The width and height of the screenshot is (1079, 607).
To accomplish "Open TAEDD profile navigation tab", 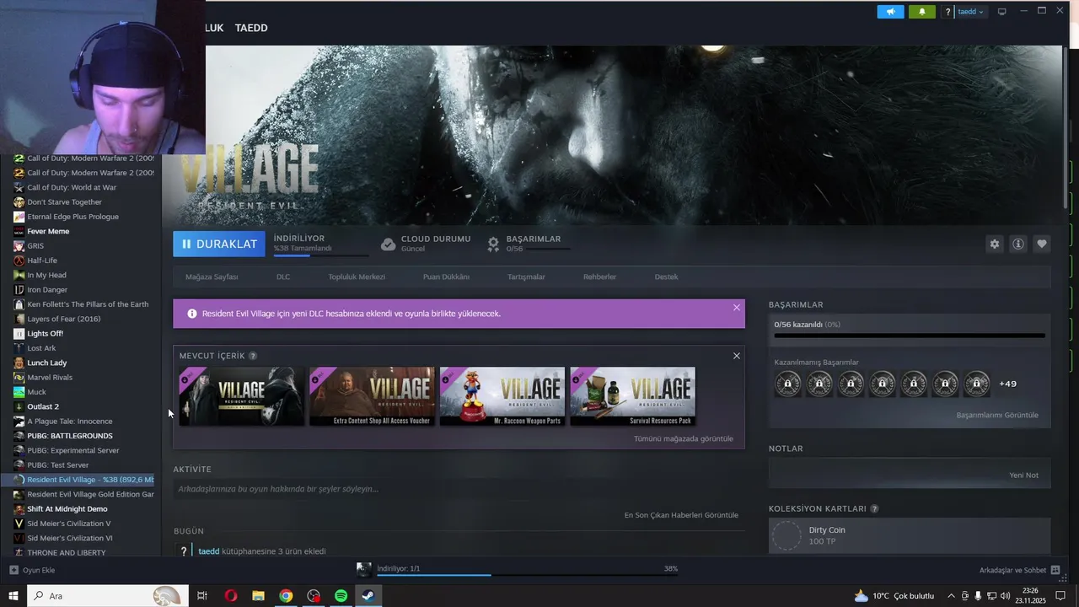I will [x=251, y=28].
